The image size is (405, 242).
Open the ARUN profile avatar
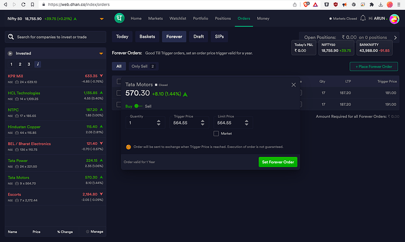click(x=394, y=19)
